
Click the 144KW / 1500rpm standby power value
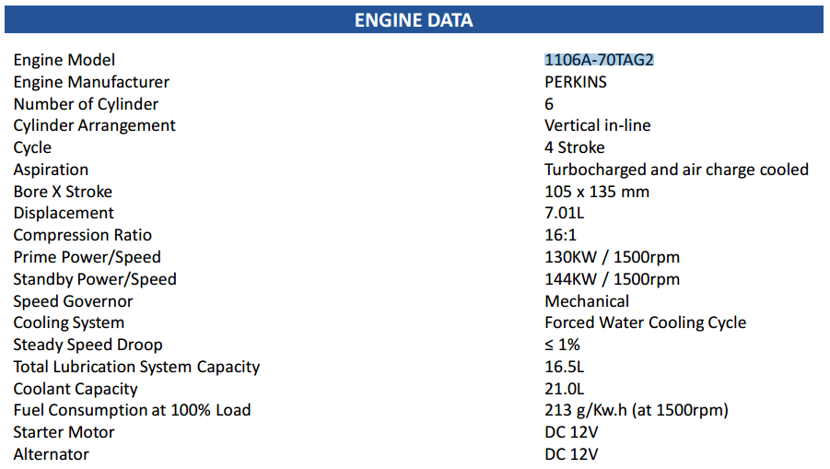tap(612, 279)
